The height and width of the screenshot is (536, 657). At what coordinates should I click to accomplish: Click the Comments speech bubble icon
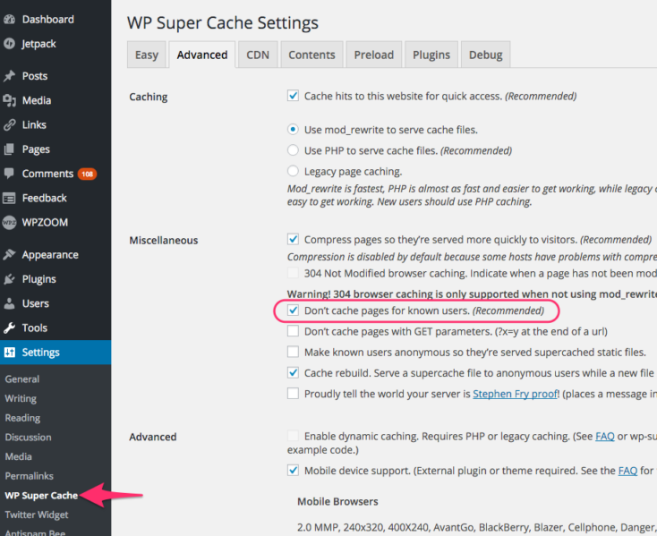pyautogui.click(x=9, y=174)
